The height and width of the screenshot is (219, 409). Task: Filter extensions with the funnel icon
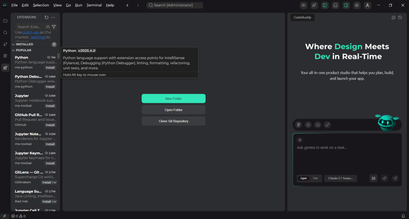(x=54, y=27)
